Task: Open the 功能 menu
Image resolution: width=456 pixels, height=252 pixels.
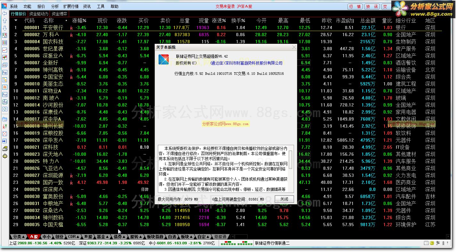Action: pyautogui.click(x=28, y=6)
